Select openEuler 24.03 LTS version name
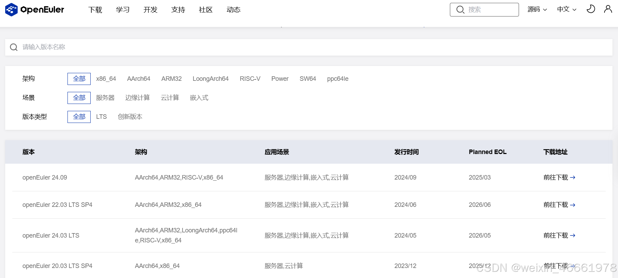 point(51,236)
